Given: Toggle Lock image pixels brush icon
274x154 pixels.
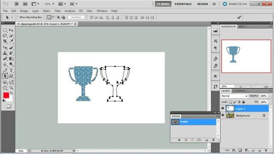Looking at the screenshot, I should coord(235,102).
